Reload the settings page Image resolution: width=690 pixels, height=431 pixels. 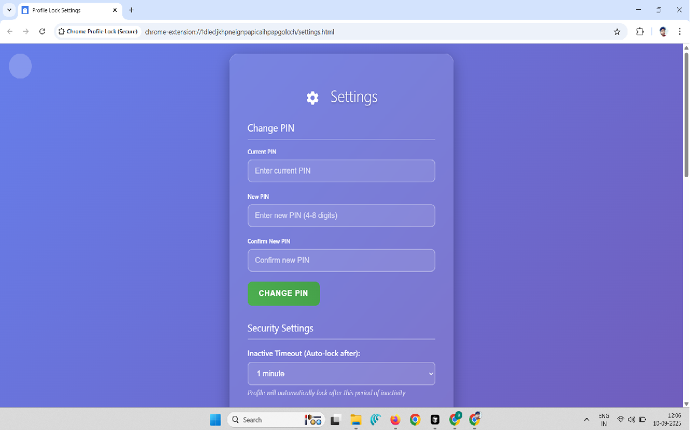tap(42, 32)
